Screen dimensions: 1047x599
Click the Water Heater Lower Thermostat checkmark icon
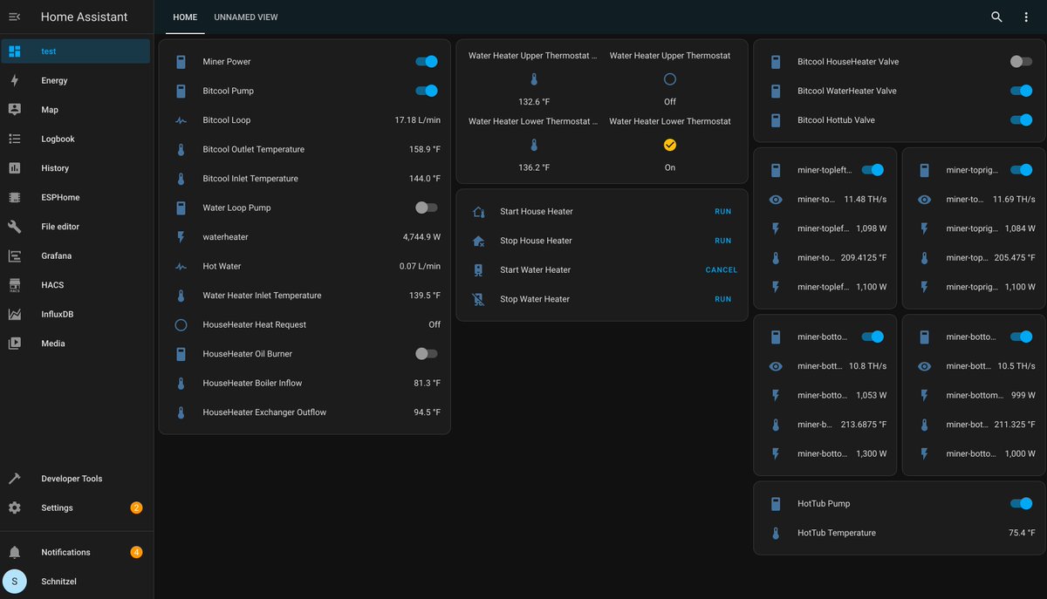[670, 145]
